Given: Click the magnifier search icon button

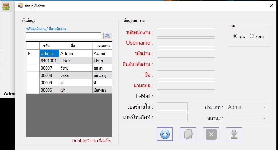Looking at the screenshot, I should point(108,36).
